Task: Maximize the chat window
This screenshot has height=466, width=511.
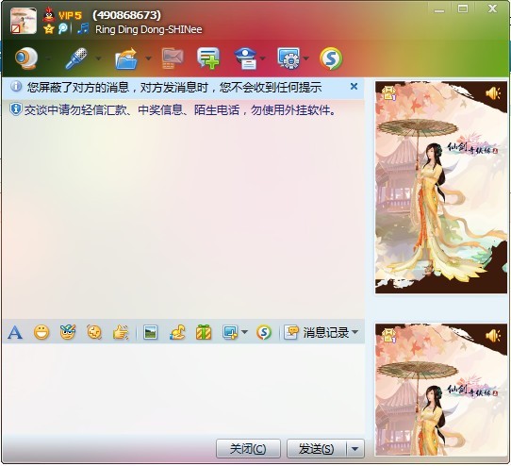Action: pyautogui.click(x=463, y=8)
